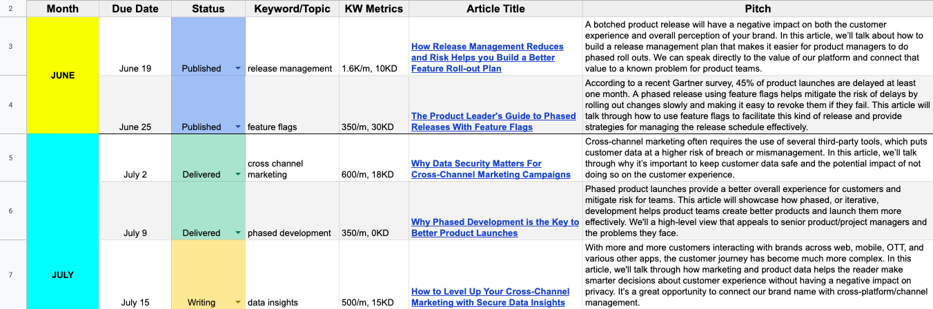Open Status dropdown for June 25 row
933x309 pixels.
coord(238,127)
